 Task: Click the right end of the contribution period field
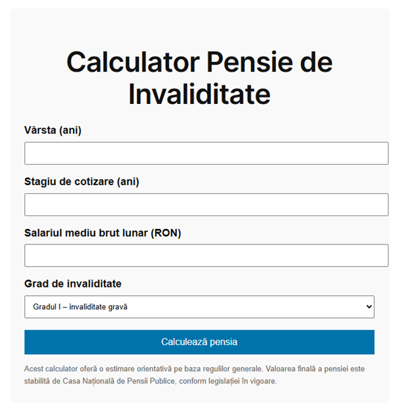click(x=381, y=205)
